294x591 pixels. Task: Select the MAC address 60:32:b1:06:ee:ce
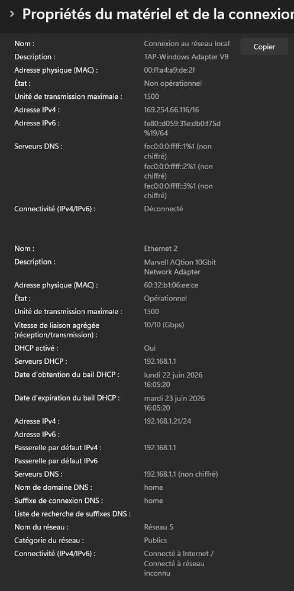[171, 285]
